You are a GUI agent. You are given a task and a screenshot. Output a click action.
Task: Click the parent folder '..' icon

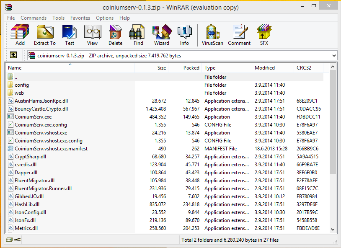[x=10, y=77]
